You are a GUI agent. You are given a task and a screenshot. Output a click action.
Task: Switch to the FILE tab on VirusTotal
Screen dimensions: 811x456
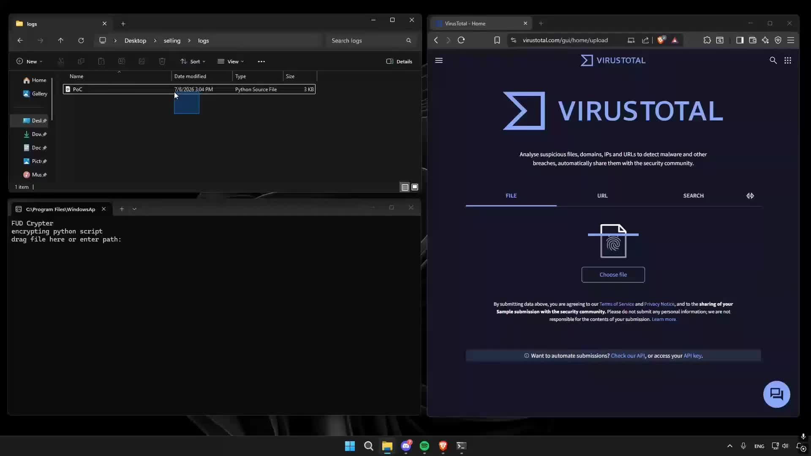click(x=511, y=196)
